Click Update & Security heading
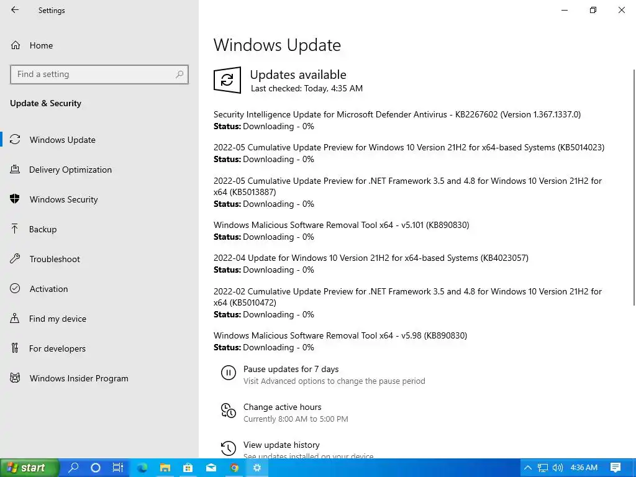 [45, 103]
